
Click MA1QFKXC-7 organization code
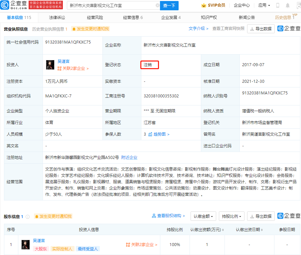point(58,96)
